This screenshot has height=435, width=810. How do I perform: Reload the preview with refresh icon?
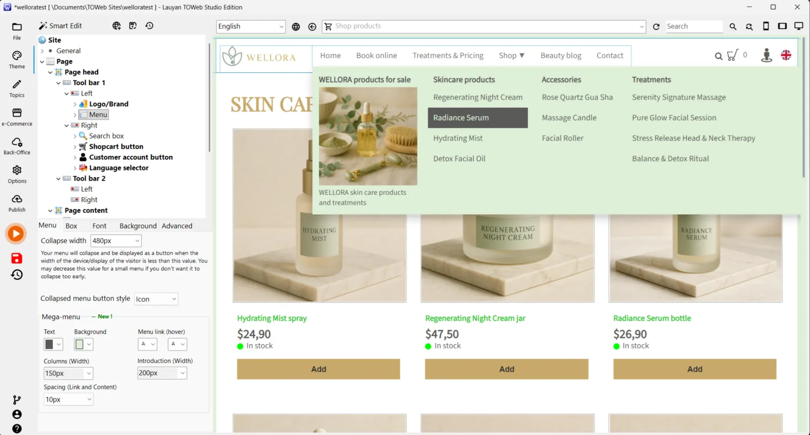[x=656, y=27]
